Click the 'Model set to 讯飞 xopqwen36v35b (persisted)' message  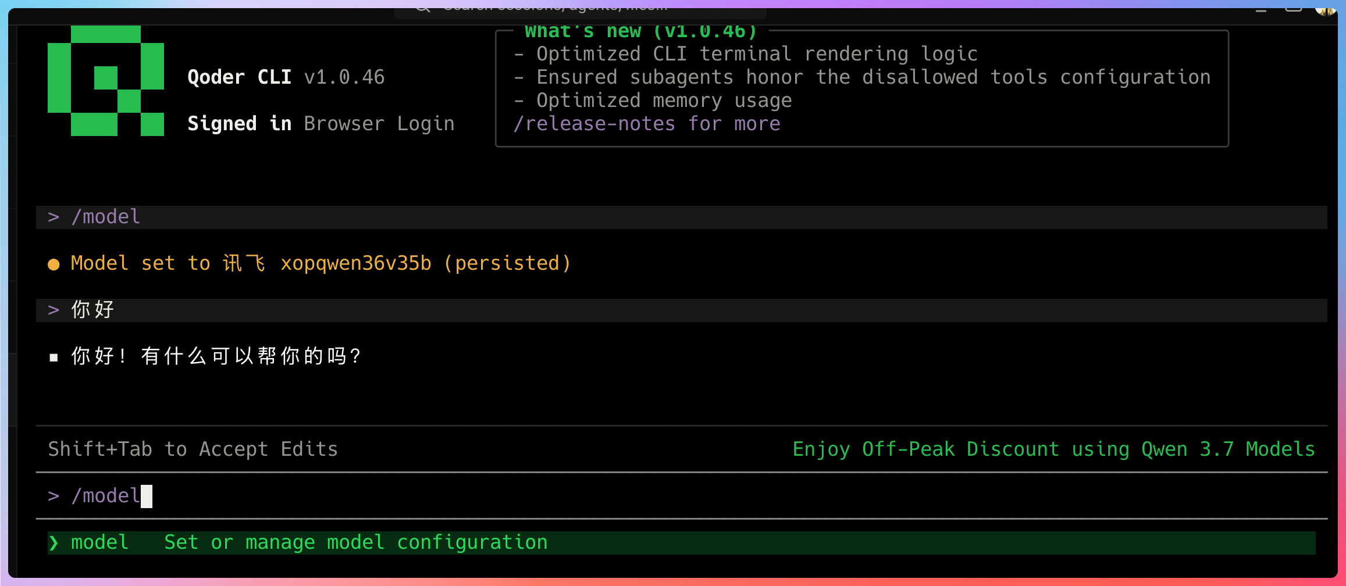tap(321, 263)
